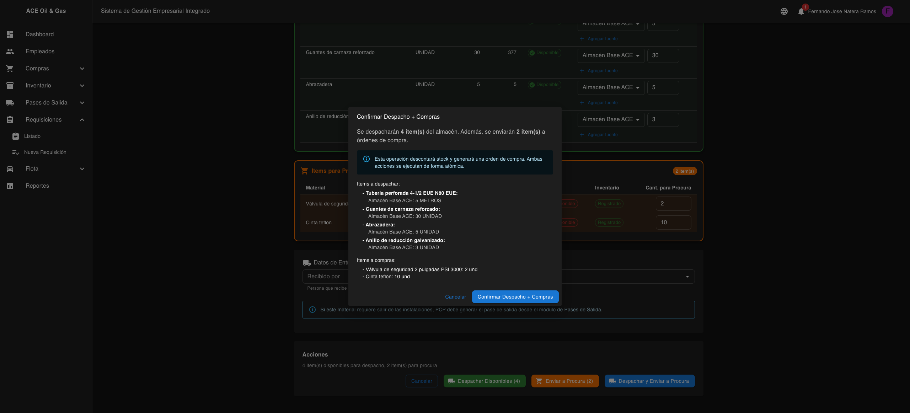This screenshot has height=413, width=910.
Task: Open user avatar menu
Action: pos(887,11)
